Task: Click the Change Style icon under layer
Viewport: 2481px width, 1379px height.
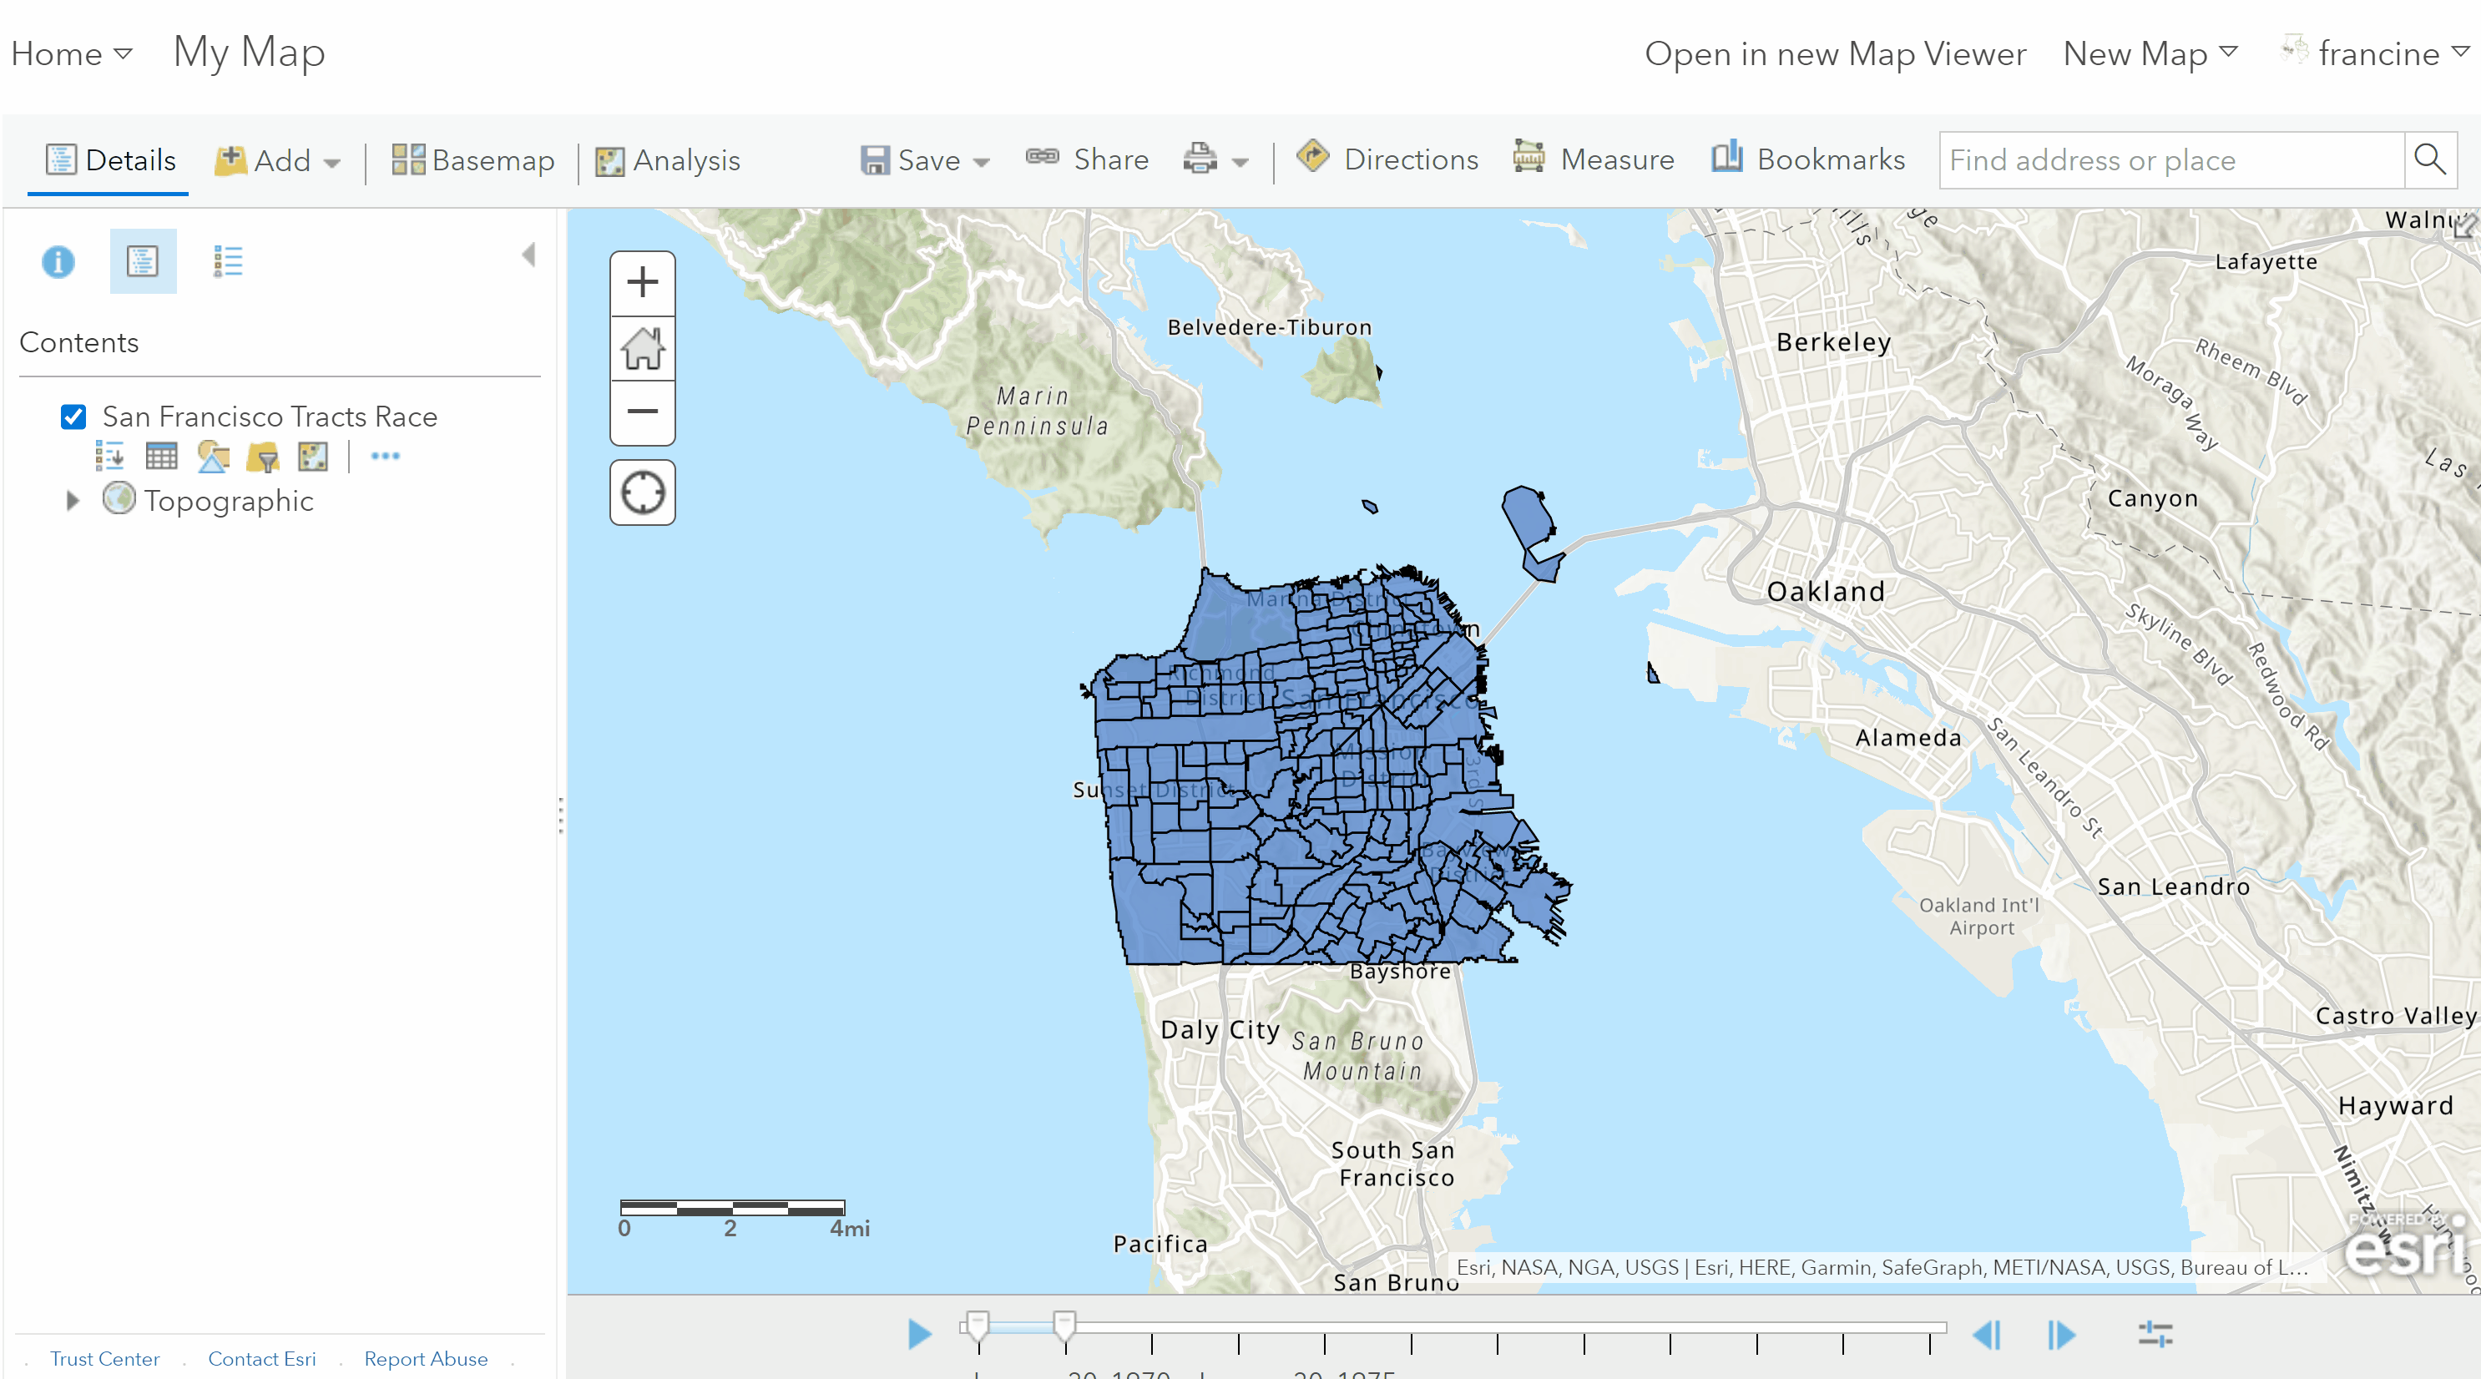Action: point(212,456)
